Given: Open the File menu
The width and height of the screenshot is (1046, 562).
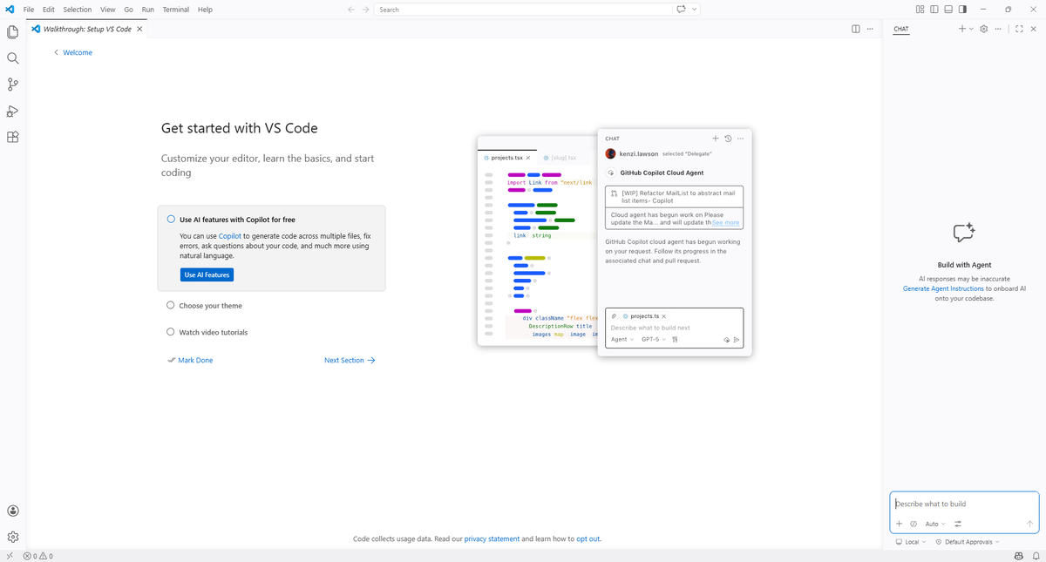Looking at the screenshot, I should tap(29, 10).
